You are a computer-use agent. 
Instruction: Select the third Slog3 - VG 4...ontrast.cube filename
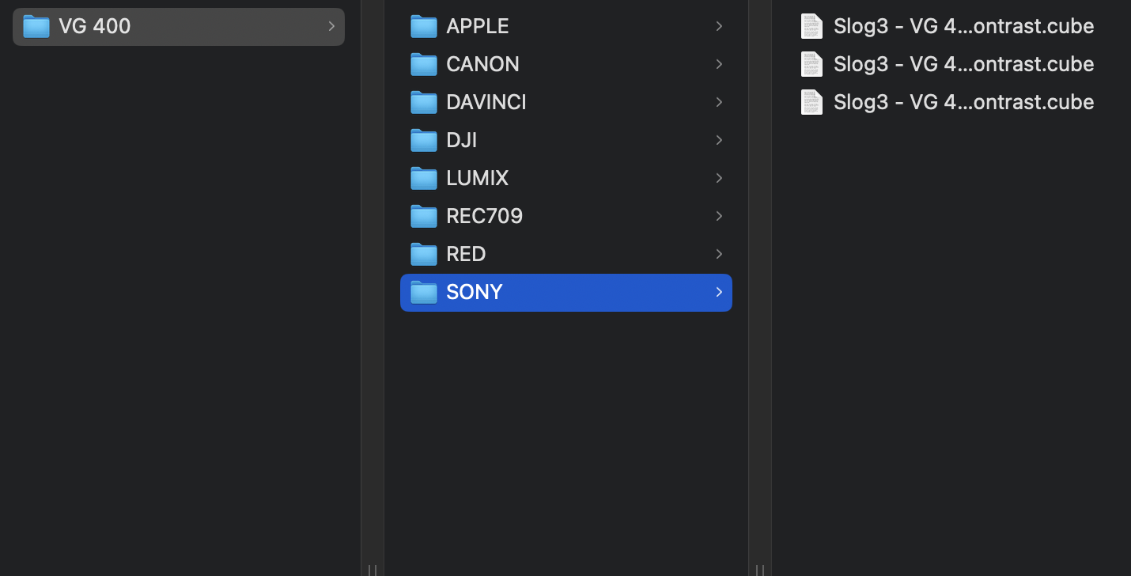point(964,102)
